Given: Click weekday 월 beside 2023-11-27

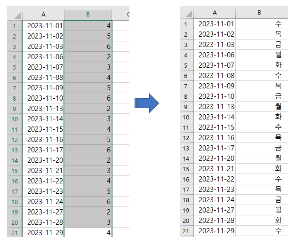Looking at the screenshot, I should click(x=259, y=210).
